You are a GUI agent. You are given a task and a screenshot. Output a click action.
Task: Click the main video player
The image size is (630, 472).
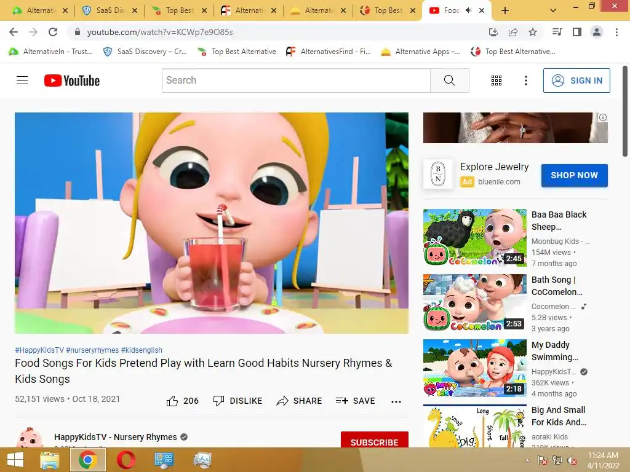point(212,222)
